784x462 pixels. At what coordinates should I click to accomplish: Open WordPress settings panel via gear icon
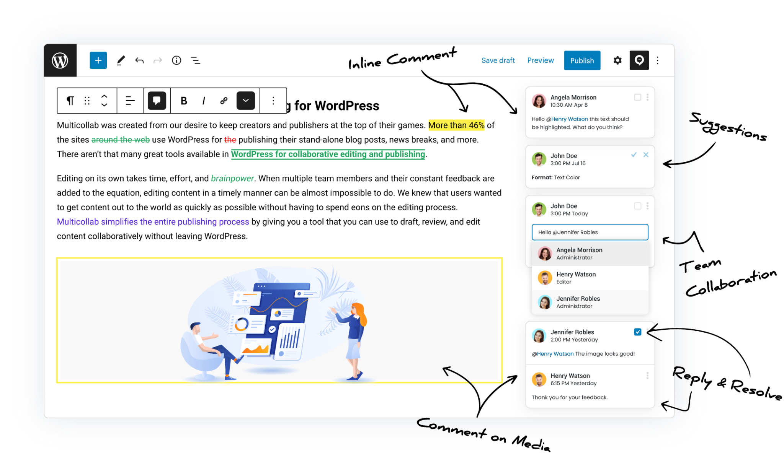[x=617, y=60]
